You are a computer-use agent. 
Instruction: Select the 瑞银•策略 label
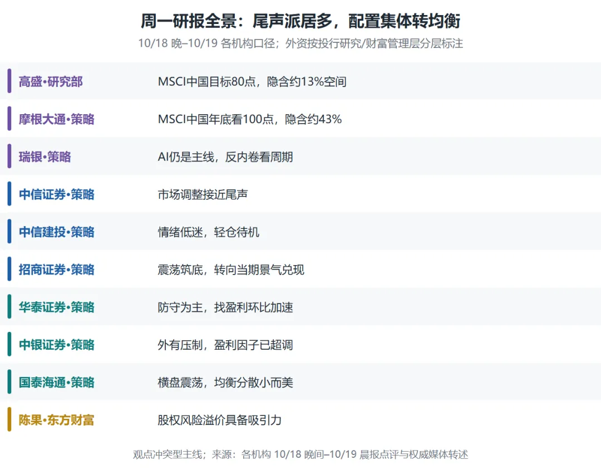45,157
